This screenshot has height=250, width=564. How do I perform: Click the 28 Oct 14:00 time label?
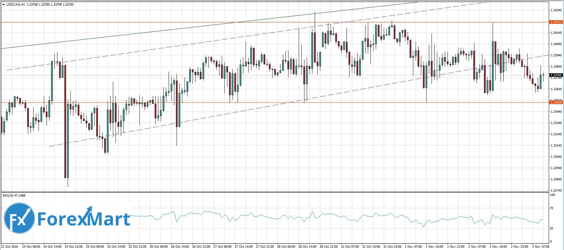pyautogui.click(x=307, y=247)
